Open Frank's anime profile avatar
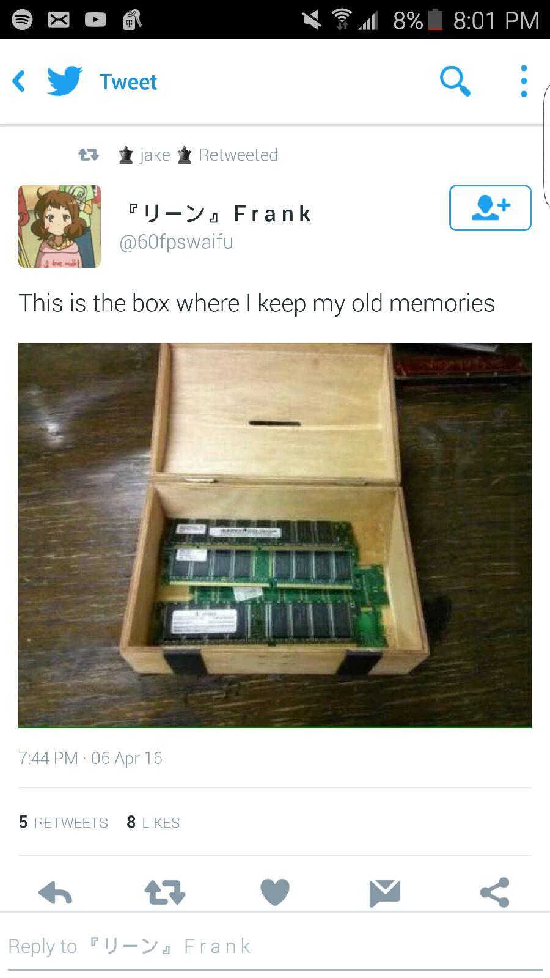This screenshot has width=550, height=978. click(x=59, y=226)
